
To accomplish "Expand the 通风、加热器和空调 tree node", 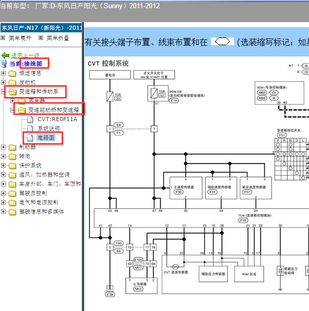I will tap(3, 174).
